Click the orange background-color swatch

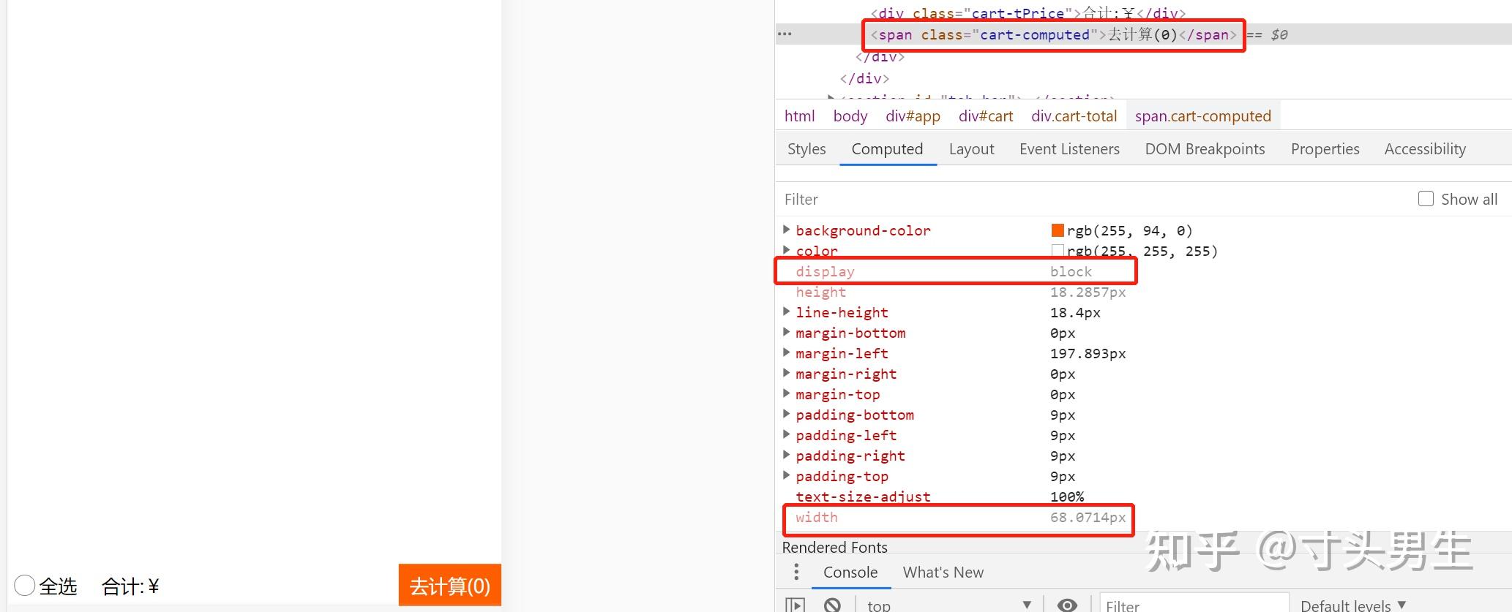[x=1058, y=230]
